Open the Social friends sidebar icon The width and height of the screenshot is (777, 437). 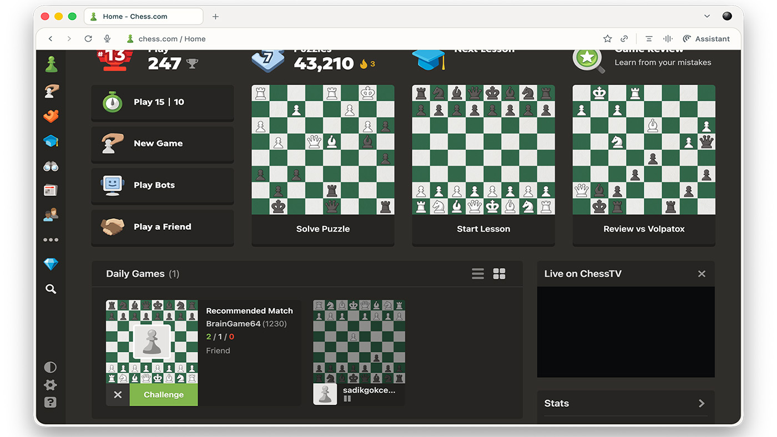click(x=51, y=215)
